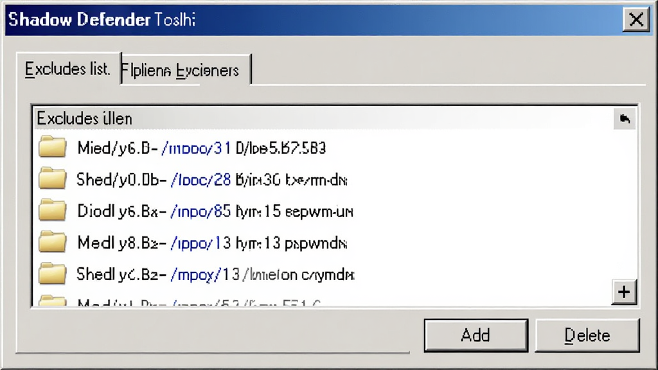658x370 pixels.
Task: Click the partially visible bottom folder icon
Action: pos(53,301)
